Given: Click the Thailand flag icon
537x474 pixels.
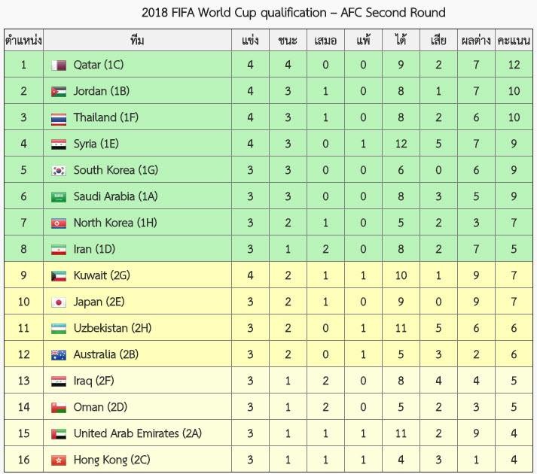Looking at the screenshot, I should tap(59, 117).
